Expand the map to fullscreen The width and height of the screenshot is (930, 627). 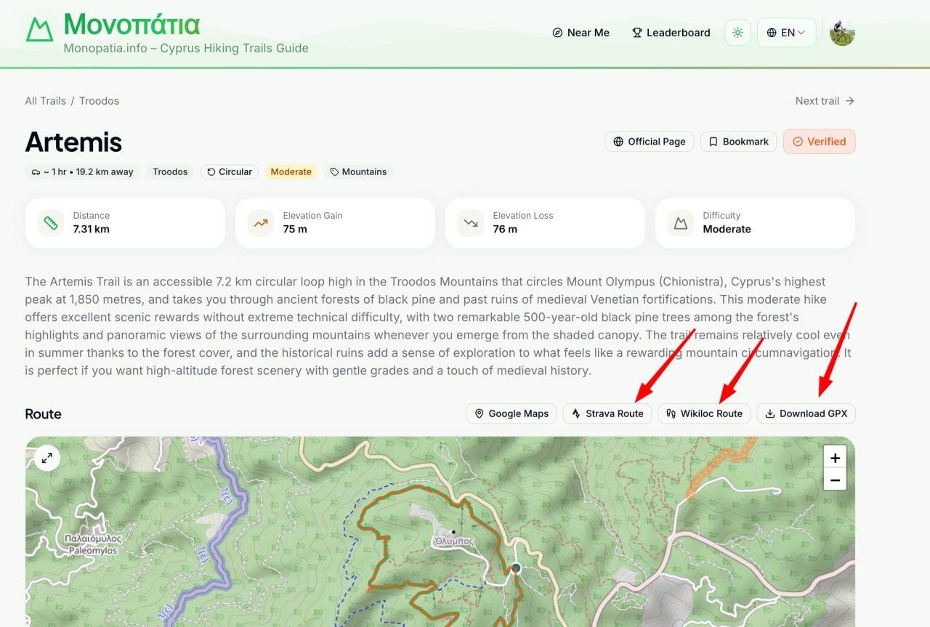point(47,458)
